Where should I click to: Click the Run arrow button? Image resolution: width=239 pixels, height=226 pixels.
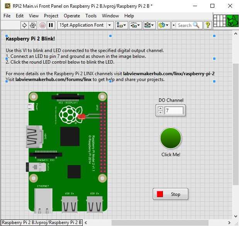pos(24,25)
